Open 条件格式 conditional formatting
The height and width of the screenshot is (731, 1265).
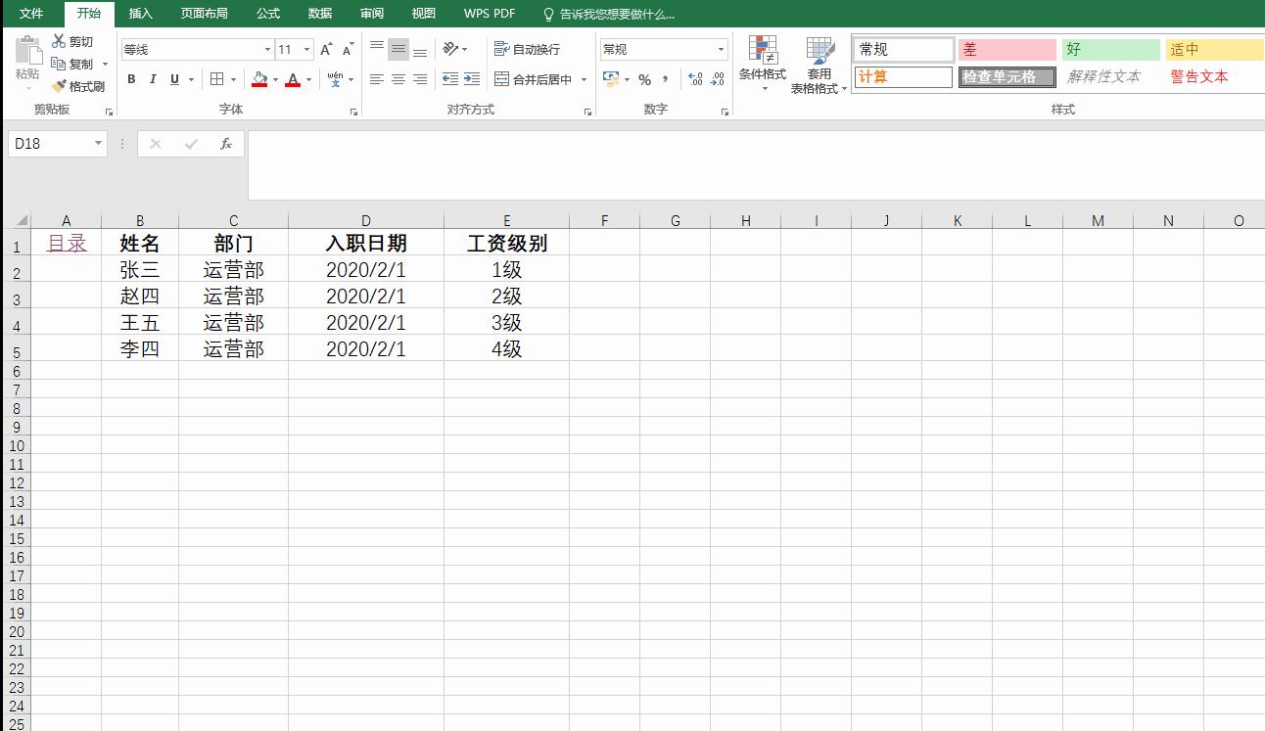[764, 64]
